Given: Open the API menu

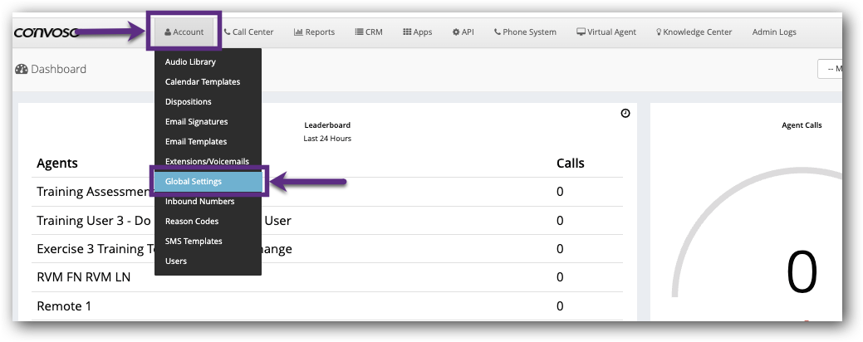Looking at the screenshot, I should (x=463, y=32).
